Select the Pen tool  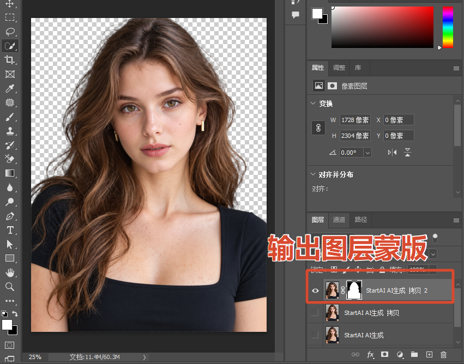pyautogui.click(x=10, y=216)
